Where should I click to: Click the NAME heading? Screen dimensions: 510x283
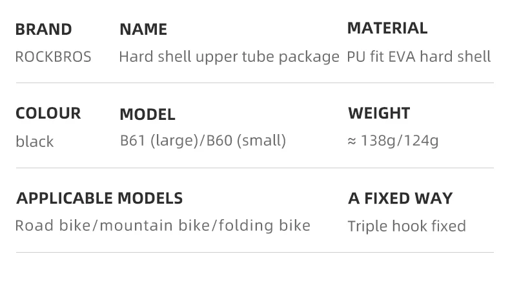point(143,30)
